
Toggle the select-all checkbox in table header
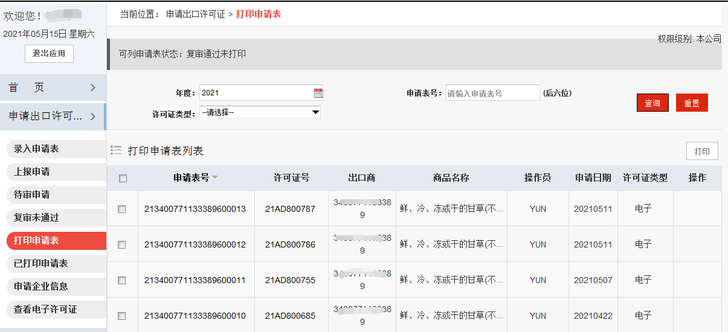tap(123, 178)
